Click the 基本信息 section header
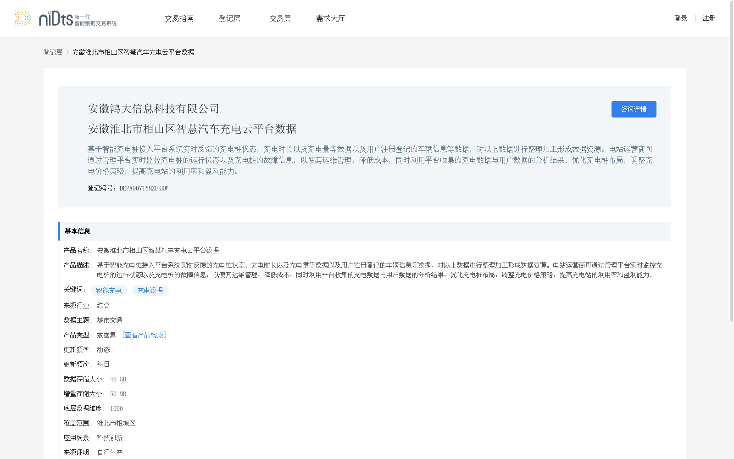Viewport: 734px width, 459px height. point(364,231)
